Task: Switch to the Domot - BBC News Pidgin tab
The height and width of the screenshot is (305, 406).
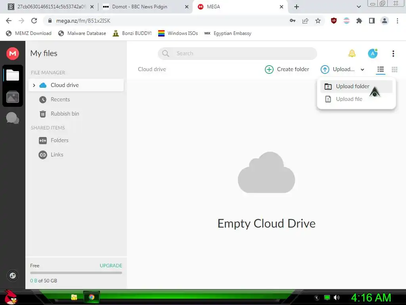Action: (140, 7)
